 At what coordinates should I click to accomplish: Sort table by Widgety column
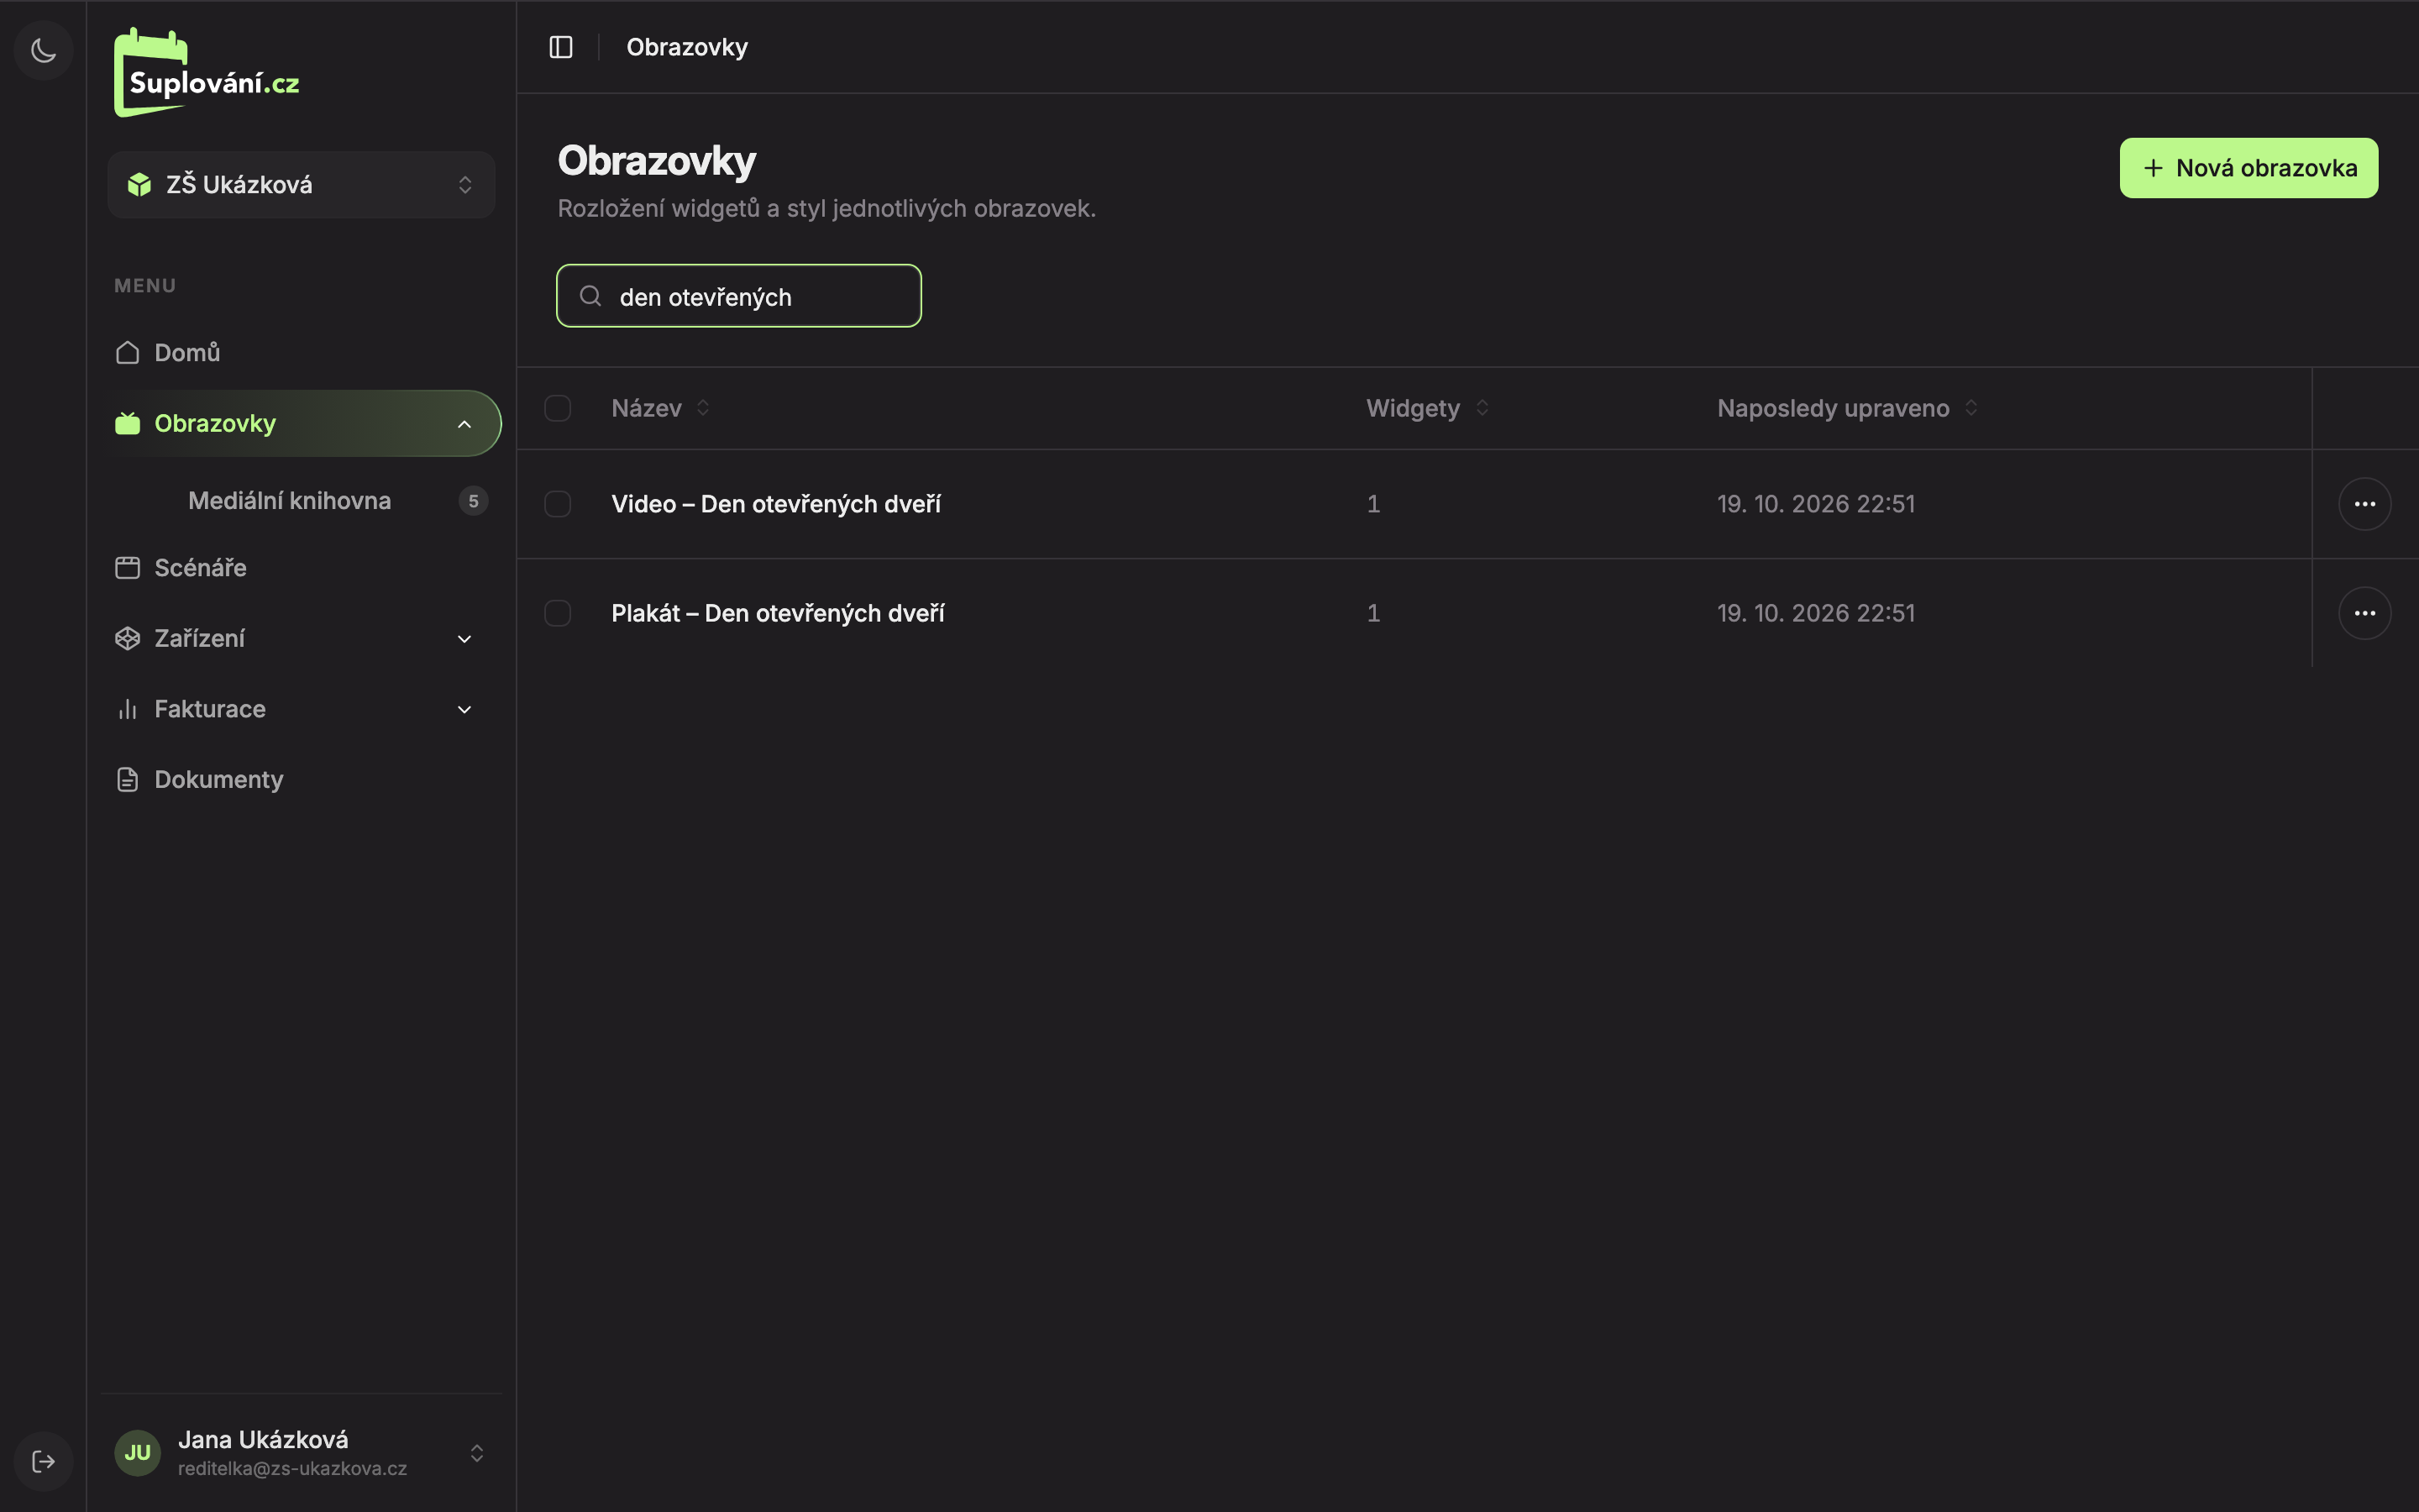(1427, 408)
